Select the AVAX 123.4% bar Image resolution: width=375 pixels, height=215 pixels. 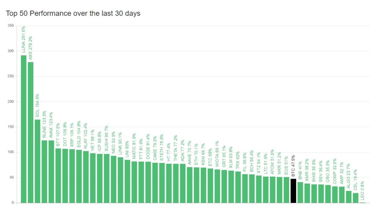(51, 171)
